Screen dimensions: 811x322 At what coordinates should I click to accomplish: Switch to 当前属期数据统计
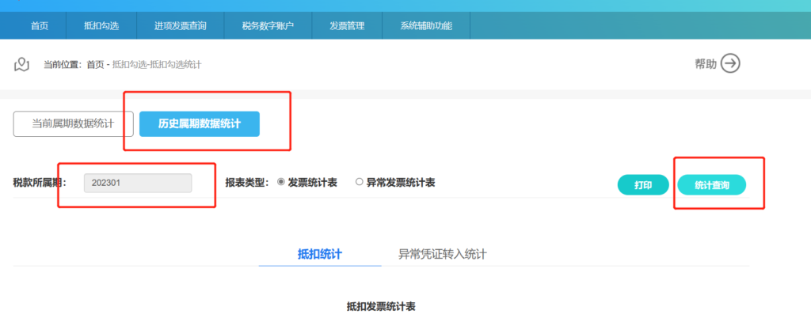(x=73, y=124)
